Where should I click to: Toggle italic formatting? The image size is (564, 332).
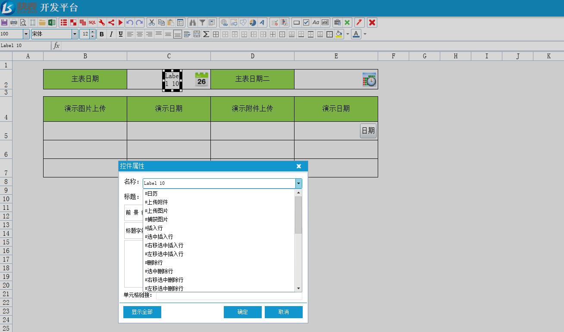(111, 34)
